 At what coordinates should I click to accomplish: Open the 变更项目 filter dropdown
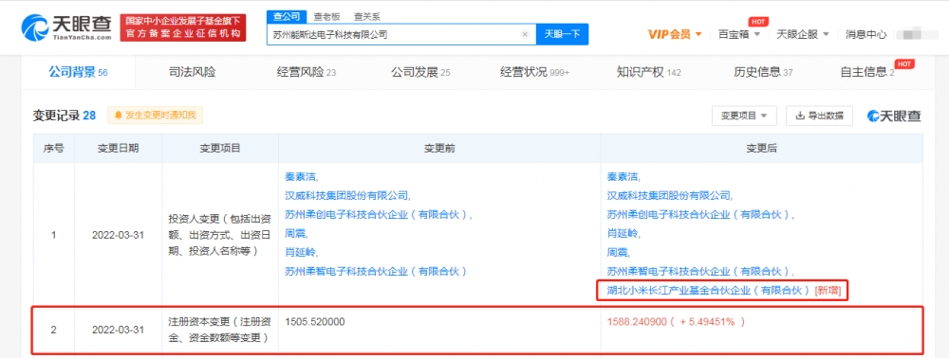tap(744, 116)
